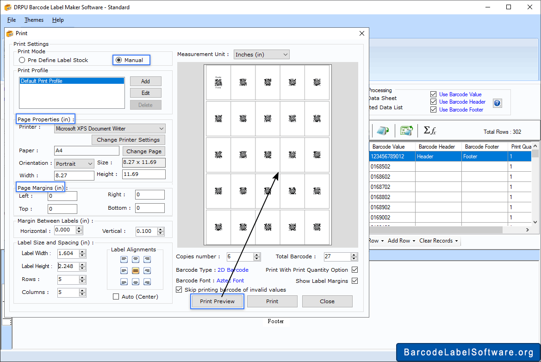Decrease Label Height spinner value
The height and width of the screenshot is (362, 541).
82,268
